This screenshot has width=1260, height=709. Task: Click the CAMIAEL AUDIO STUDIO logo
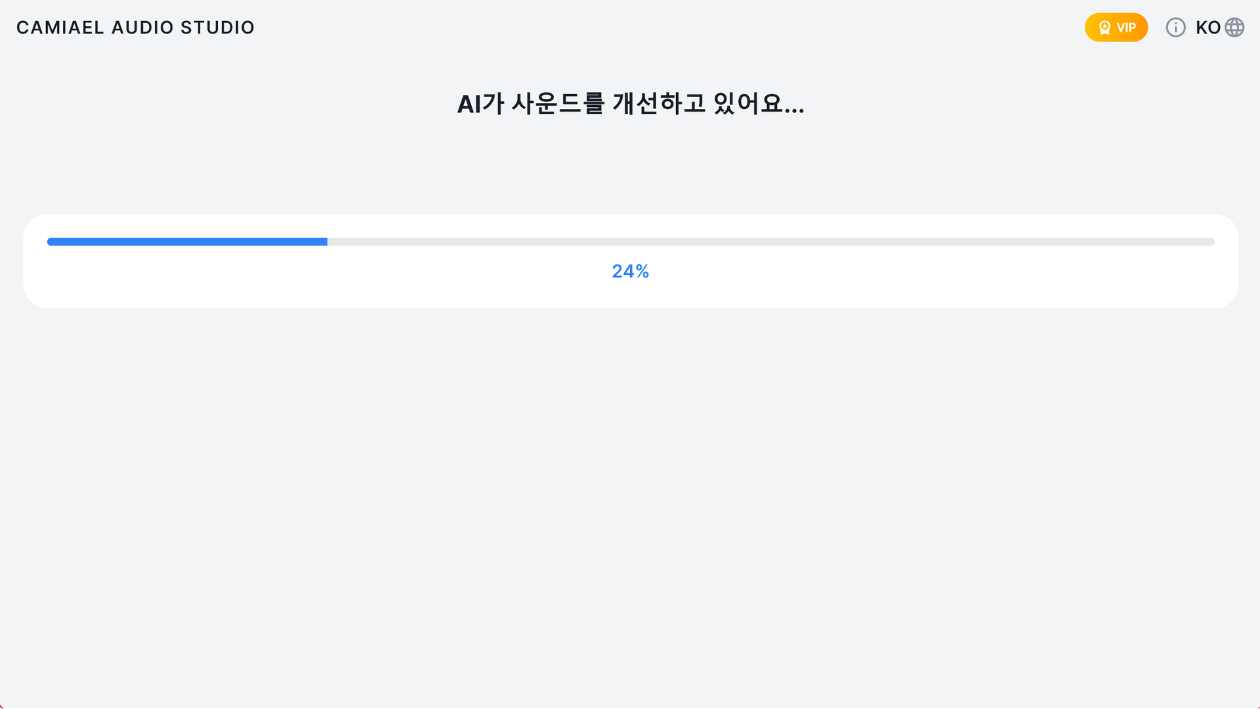[135, 27]
